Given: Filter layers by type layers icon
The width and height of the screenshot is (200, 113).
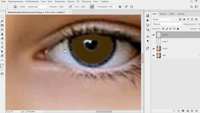Looking at the screenshot, I should tap(188, 19).
